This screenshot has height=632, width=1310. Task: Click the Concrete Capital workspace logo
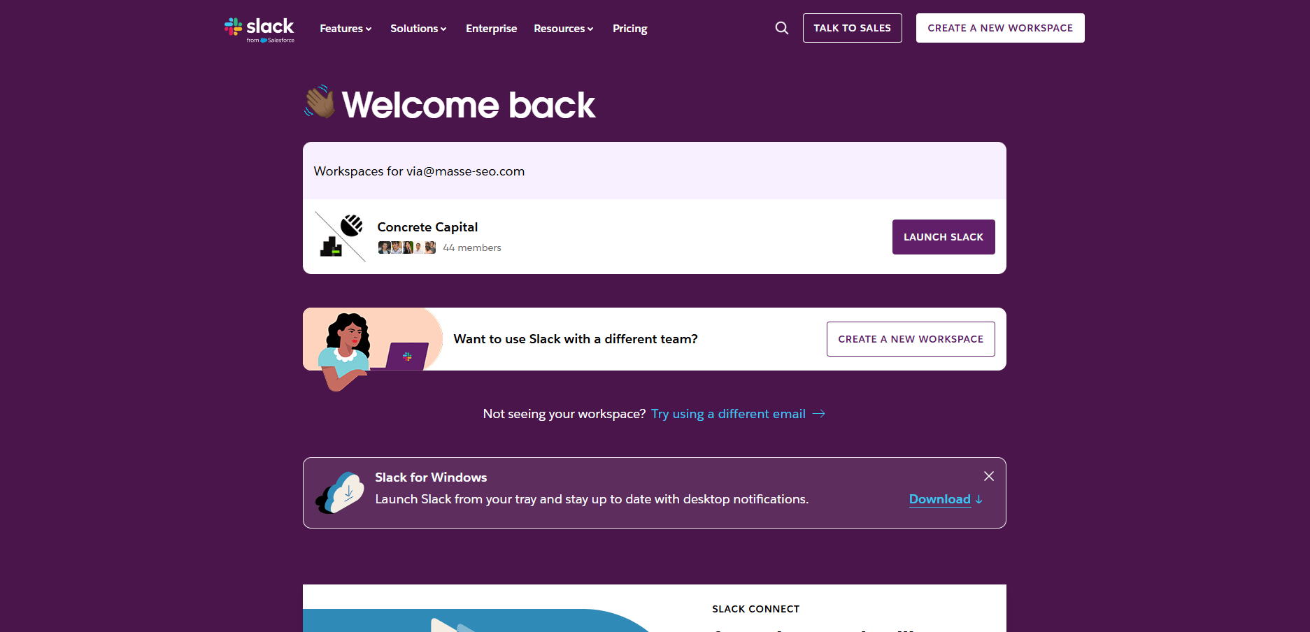click(x=341, y=236)
